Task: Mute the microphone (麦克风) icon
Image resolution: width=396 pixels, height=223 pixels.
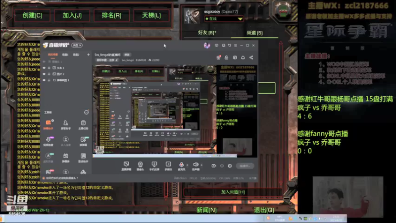Action: [181, 165]
